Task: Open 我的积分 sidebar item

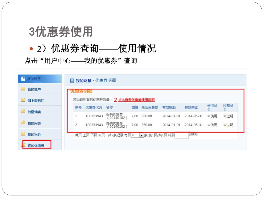Action: pyautogui.click(x=34, y=135)
